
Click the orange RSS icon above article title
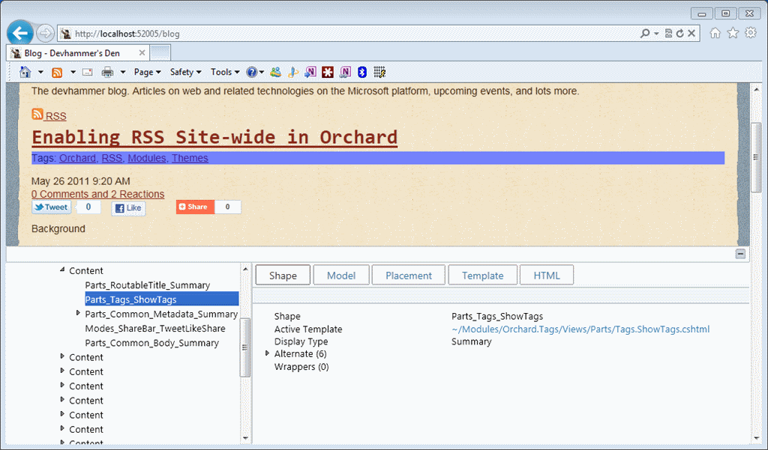[37, 114]
